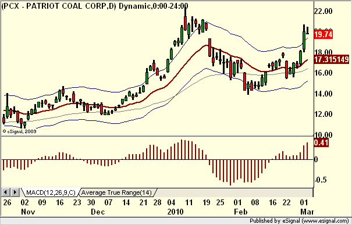
Task: Click the Dynamic,0:00-24:00 interval text in the title
Action: [x=153, y=6]
